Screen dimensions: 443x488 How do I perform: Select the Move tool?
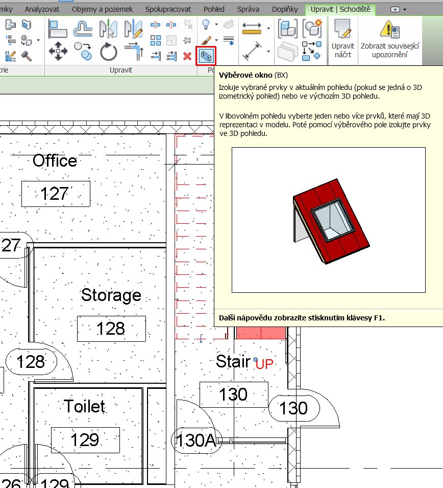(x=58, y=51)
